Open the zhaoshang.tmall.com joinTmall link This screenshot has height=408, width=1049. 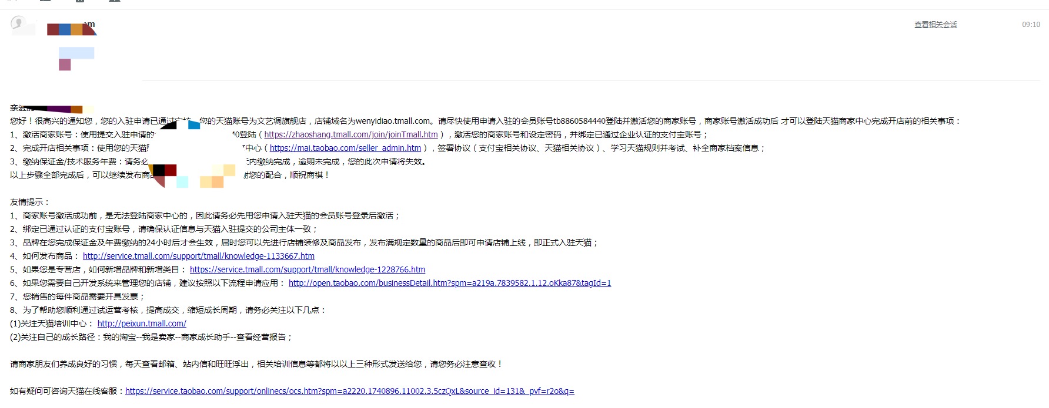pyautogui.click(x=350, y=135)
